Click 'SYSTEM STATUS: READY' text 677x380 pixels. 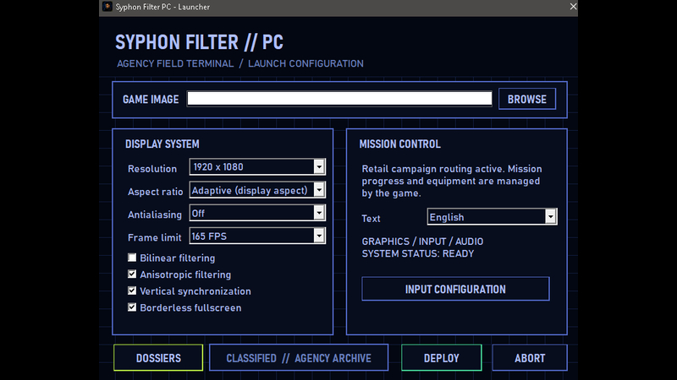tap(418, 253)
